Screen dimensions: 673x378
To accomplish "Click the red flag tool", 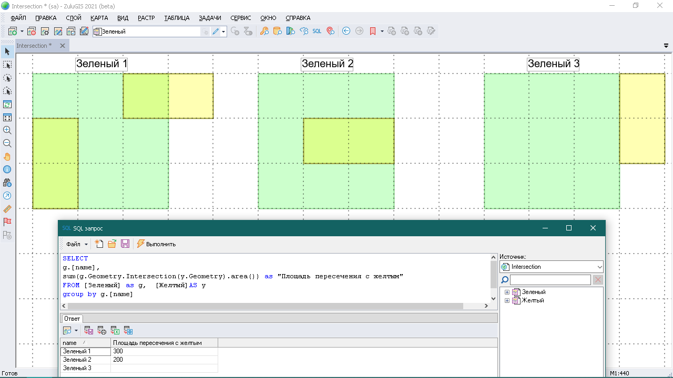I will click(x=7, y=222).
